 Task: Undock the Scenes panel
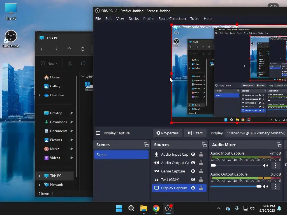(146, 145)
